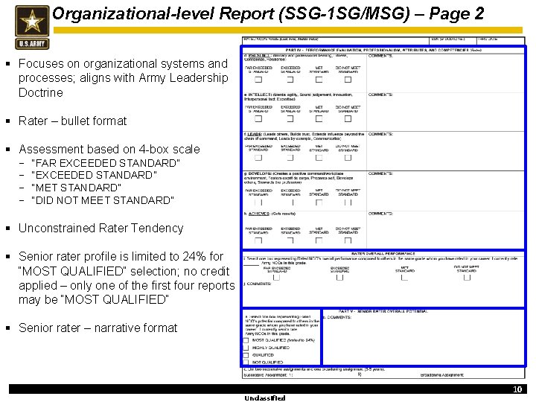Check EXCEEDED STANDARD box under DEVELOPS
536x402 pixels.
click(290, 202)
